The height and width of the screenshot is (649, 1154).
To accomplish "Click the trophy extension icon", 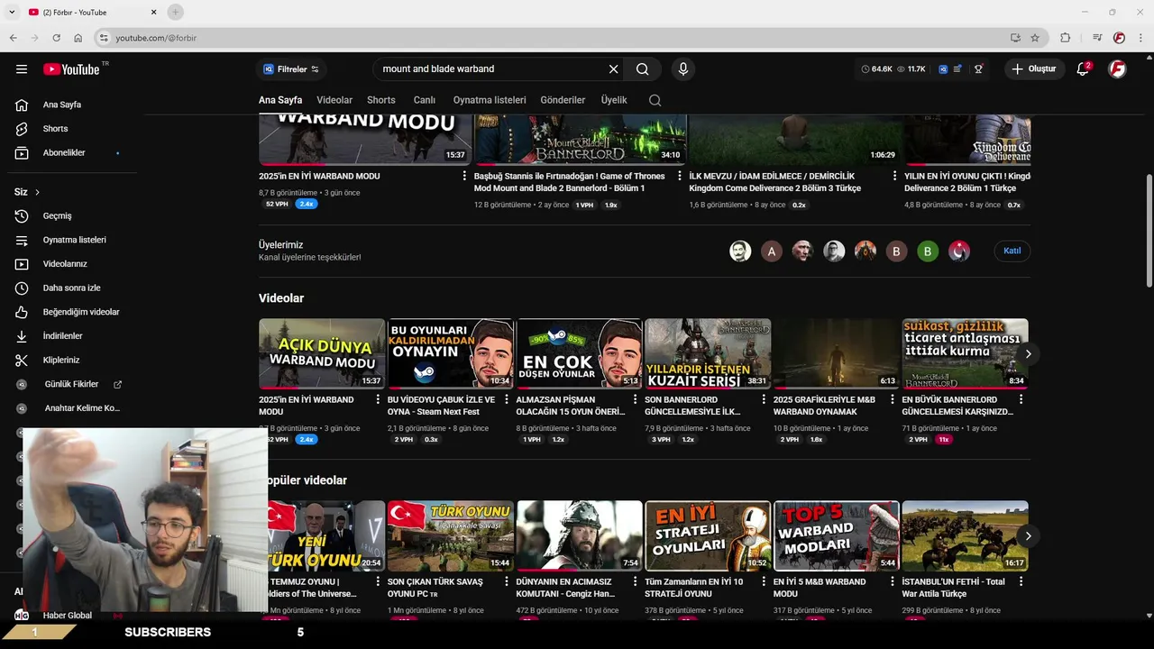I will tap(978, 69).
